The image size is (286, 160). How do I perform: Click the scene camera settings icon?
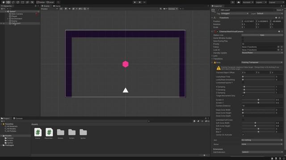point(165,9)
